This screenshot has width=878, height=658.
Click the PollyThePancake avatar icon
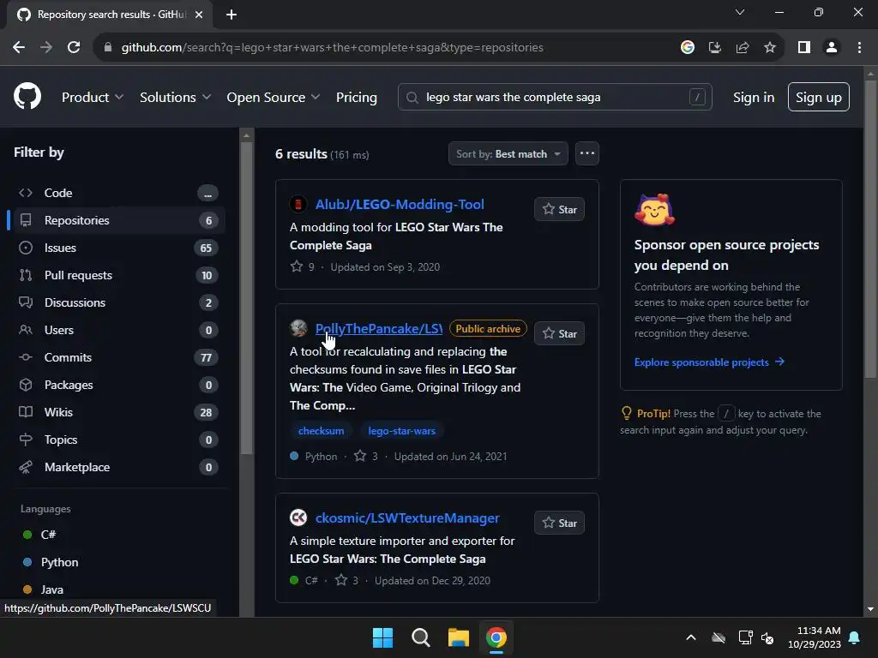[298, 328]
